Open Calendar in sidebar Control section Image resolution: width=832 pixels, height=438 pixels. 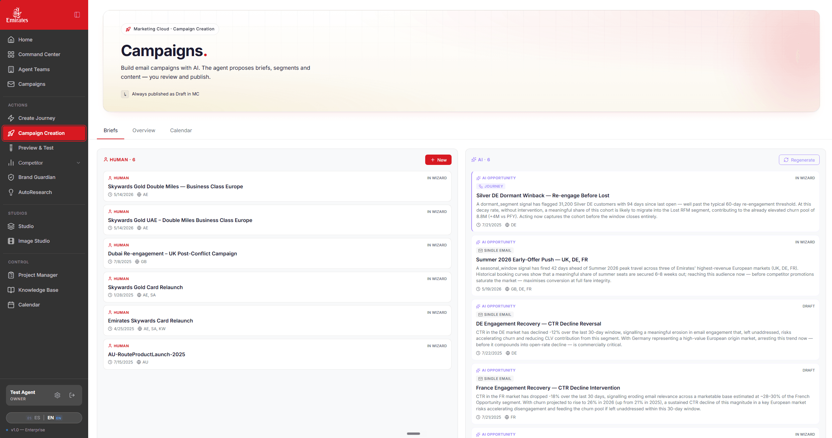(x=44, y=304)
